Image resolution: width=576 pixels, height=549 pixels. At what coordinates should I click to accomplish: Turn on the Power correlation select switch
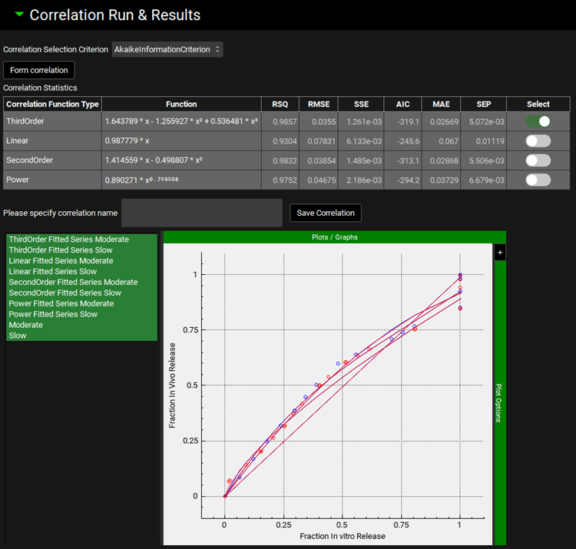click(x=538, y=180)
